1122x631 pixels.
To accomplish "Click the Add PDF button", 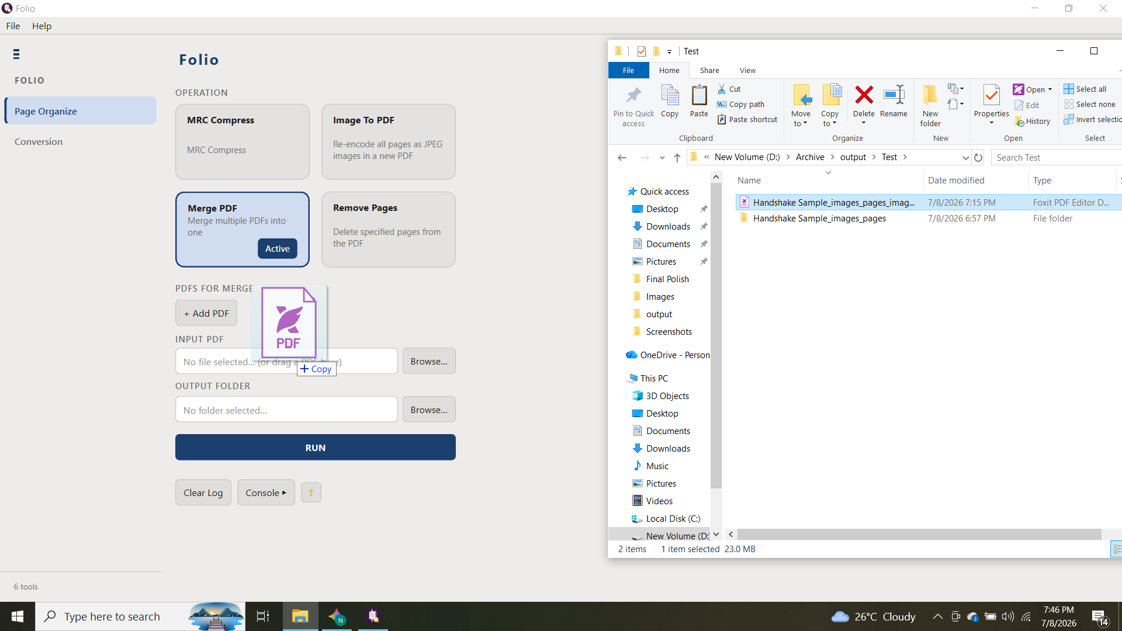I will click(206, 313).
